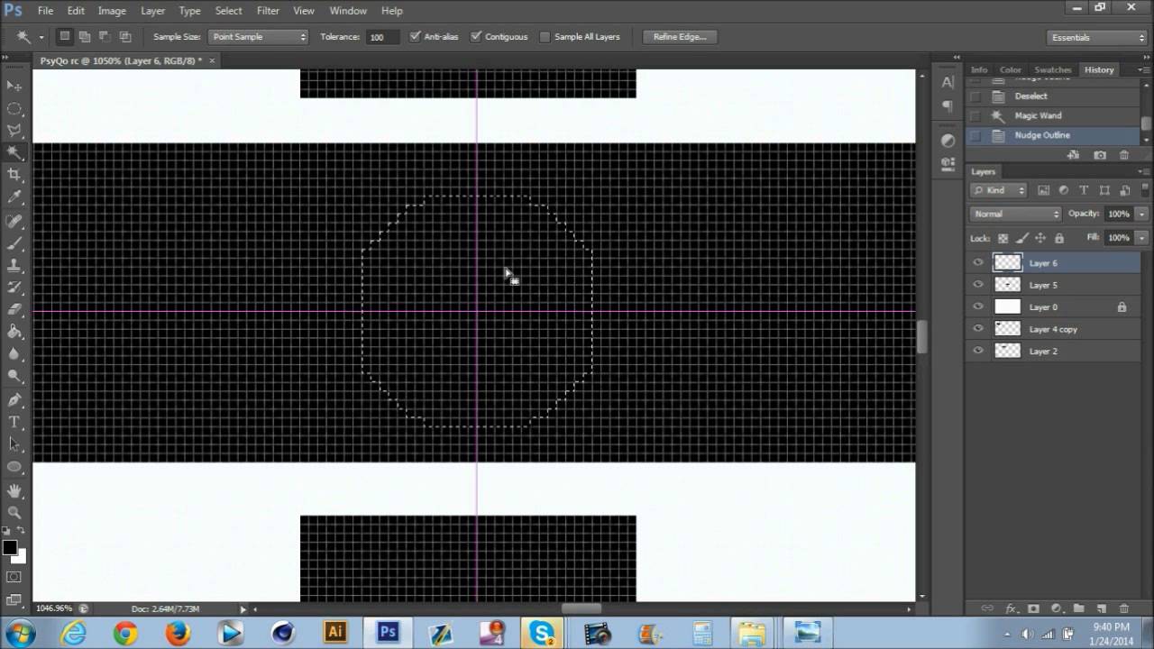Open Google Chrome from the taskbar
This screenshot has width=1154, height=649.
pyautogui.click(x=125, y=633)
